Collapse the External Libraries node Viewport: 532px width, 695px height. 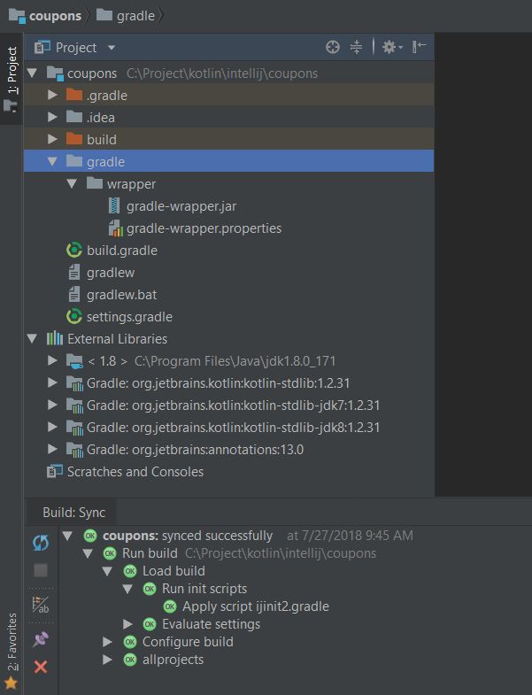point(32,338)
